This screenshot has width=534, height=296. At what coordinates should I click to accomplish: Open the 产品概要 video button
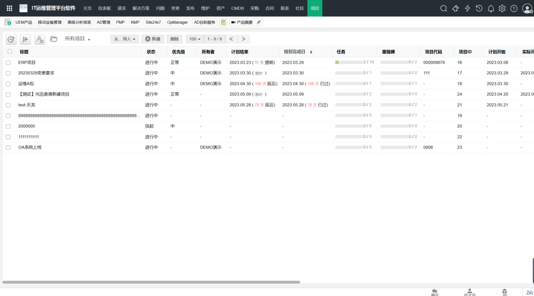[242, 22]
